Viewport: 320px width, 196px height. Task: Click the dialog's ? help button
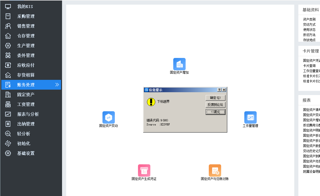coord(219,90)
